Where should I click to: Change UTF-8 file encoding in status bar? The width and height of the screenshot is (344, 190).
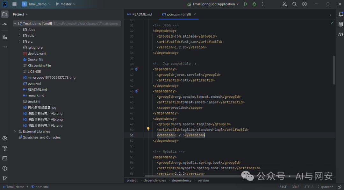pyautogui.click(x=308, y=187)
